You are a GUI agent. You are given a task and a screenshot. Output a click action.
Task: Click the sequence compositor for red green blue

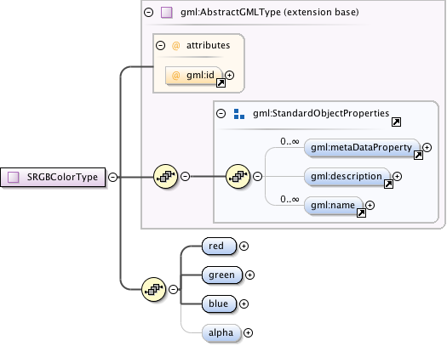tap(153, 289)
